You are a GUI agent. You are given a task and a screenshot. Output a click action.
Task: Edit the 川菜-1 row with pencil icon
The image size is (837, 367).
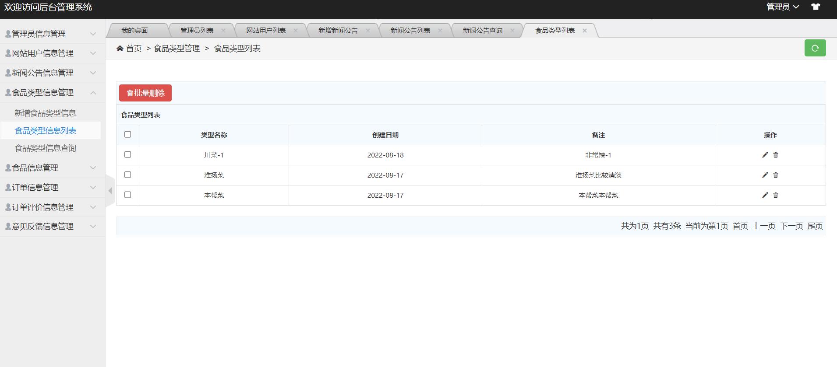(x=765, y=155)
